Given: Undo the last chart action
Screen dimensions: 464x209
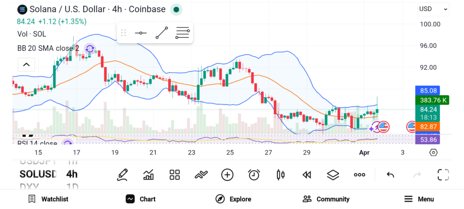Looking at the screenshot, I should click(390, 175).
